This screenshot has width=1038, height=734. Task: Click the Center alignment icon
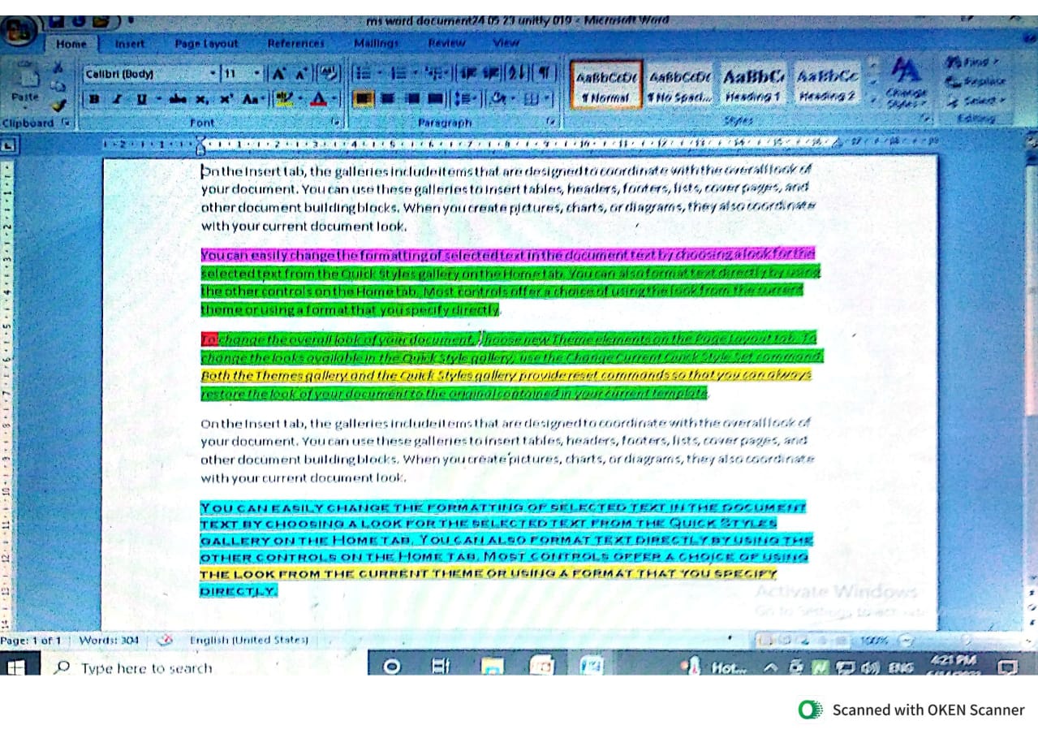[389, 99]
